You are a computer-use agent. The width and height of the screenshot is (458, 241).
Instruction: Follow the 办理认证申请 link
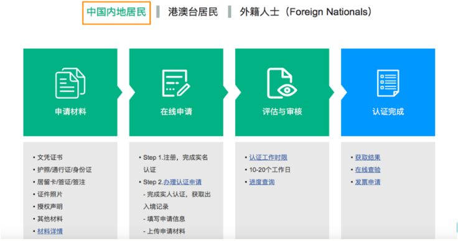coord(182,182)
